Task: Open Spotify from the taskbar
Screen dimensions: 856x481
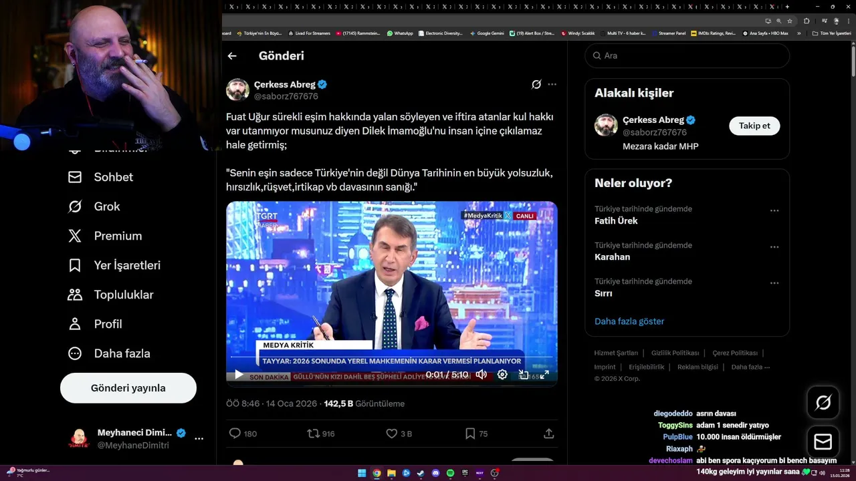Action: tap(450, 473)
